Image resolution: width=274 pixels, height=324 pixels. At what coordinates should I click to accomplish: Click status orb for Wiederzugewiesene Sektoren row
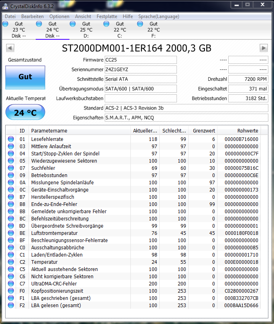pos(11,161)
